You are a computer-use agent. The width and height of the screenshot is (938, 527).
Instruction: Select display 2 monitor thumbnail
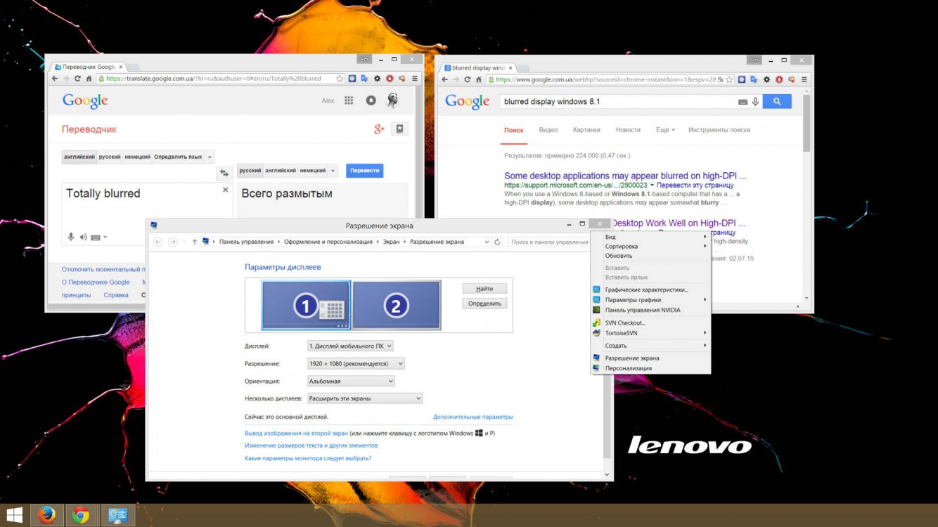397,306
